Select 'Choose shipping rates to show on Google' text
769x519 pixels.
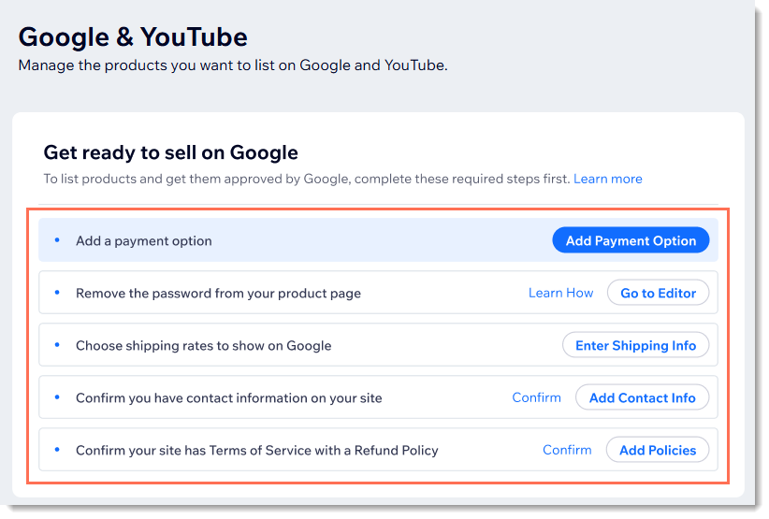tap(204, 345)
